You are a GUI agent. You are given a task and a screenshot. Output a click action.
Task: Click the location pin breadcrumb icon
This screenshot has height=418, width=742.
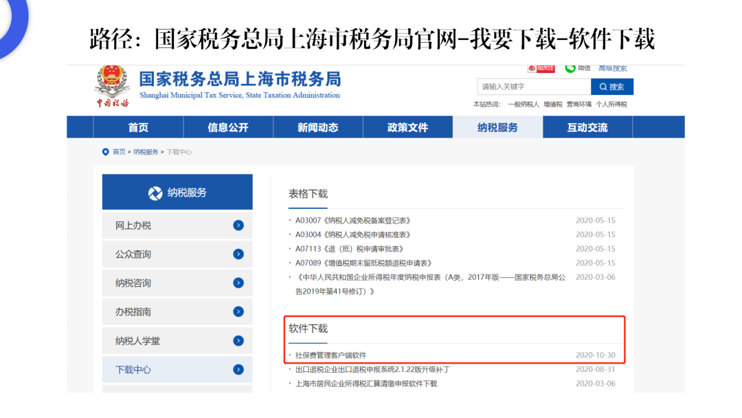coord(106,152)
